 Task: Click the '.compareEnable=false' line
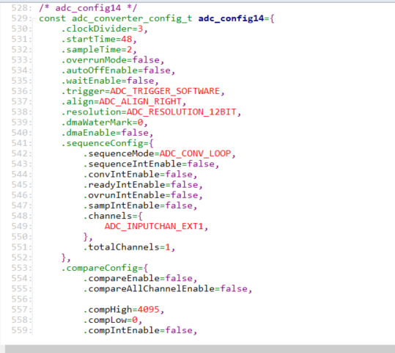[x=140, y=278]
